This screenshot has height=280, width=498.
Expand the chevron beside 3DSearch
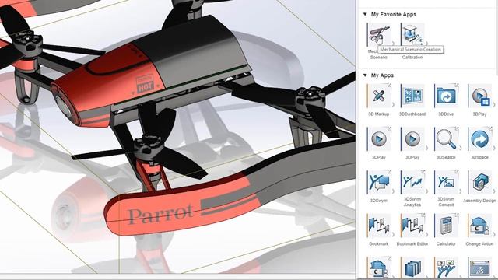pyautogui.click(x=461, y=148)
